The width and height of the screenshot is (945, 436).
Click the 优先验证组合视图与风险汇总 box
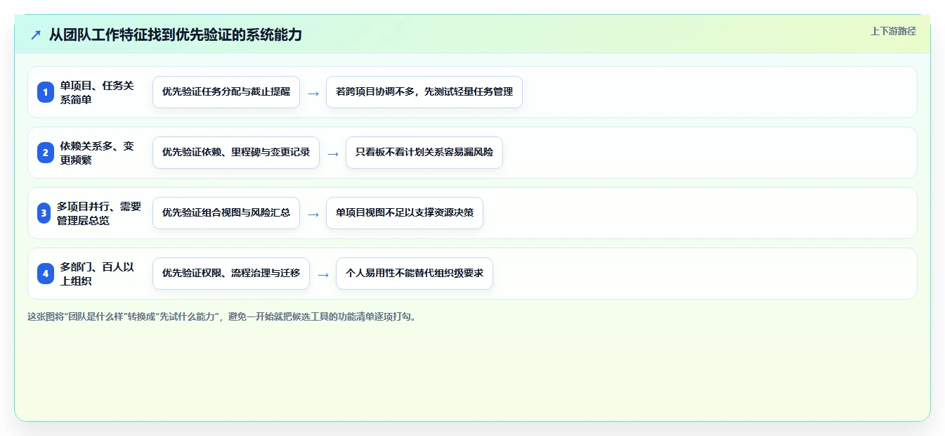click(x=226, y=213)
